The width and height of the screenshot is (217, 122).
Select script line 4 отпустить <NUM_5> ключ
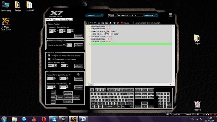pos(105,34)
